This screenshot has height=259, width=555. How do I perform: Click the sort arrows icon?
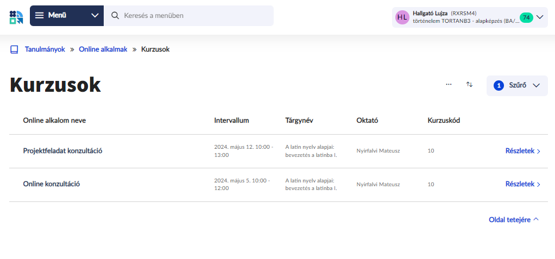coord(470,85)
